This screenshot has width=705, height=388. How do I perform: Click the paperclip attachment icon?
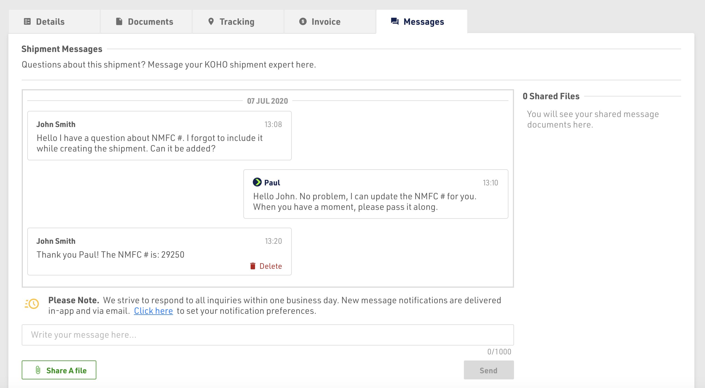[38, 370]
